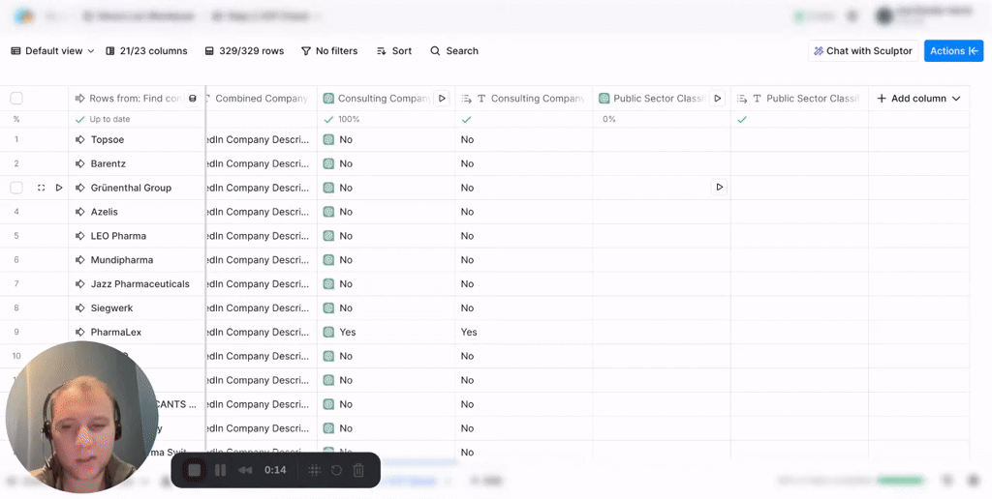Viewport: 992px width, 499px height.
Task: Click Search in the table toolbar
Action: click(454, 51)
